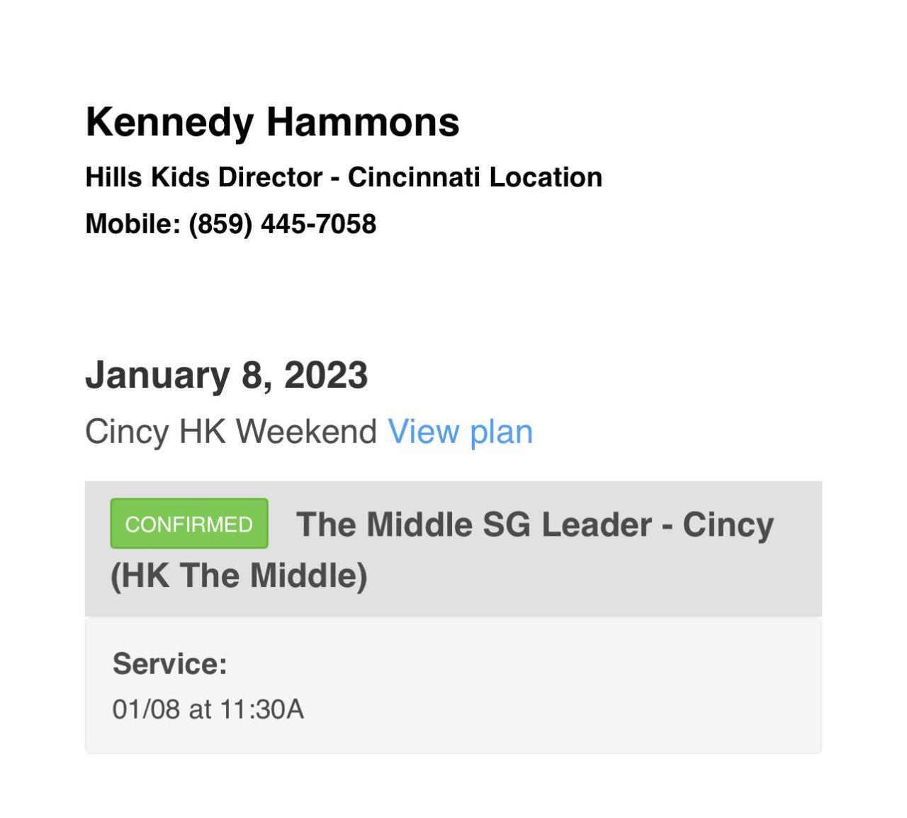This screenshot has width=907, height=818.
Task: Open the View plan link
Action: pos(460,432)
